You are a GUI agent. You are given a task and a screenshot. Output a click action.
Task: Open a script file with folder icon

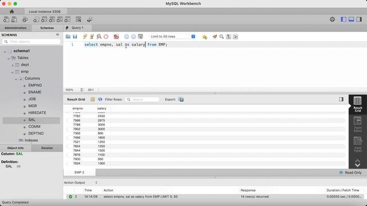(x=68, y=37)
